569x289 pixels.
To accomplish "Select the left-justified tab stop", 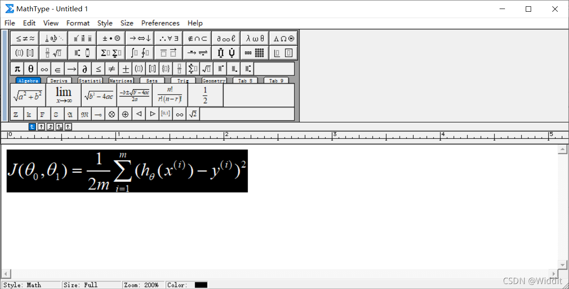I will coord(32,127).
